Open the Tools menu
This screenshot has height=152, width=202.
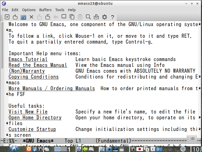click(60, 10)
